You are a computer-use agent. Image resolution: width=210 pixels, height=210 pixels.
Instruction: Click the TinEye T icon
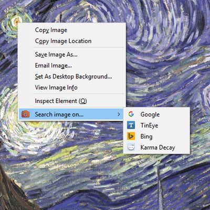click(x=131, y=125)
